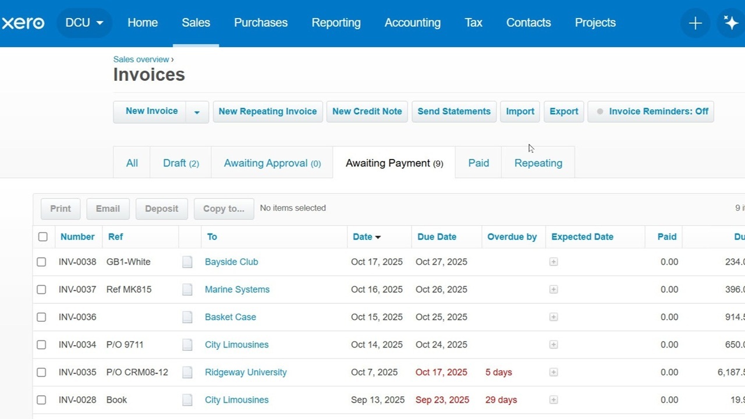
Task: Check the checkbox for INV-0038
Action: pos(41,262)
